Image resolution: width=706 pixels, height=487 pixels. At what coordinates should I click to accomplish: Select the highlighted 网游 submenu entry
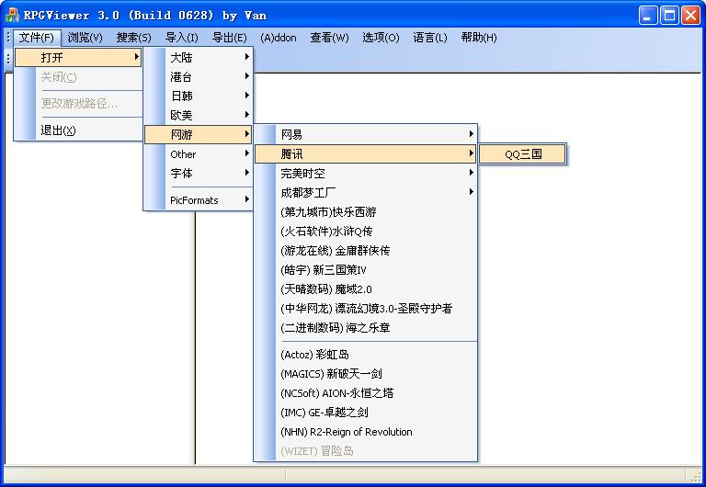pyautogui.click(x=199, y=134)
